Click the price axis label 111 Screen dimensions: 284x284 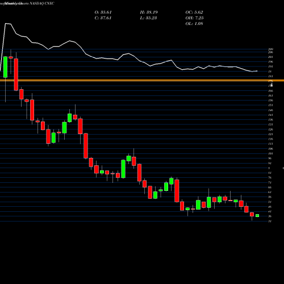click(270, 144)
